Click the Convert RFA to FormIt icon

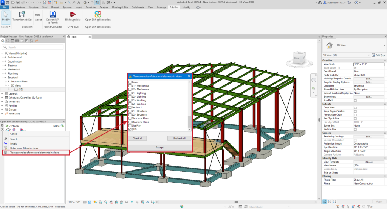[53, 14]
